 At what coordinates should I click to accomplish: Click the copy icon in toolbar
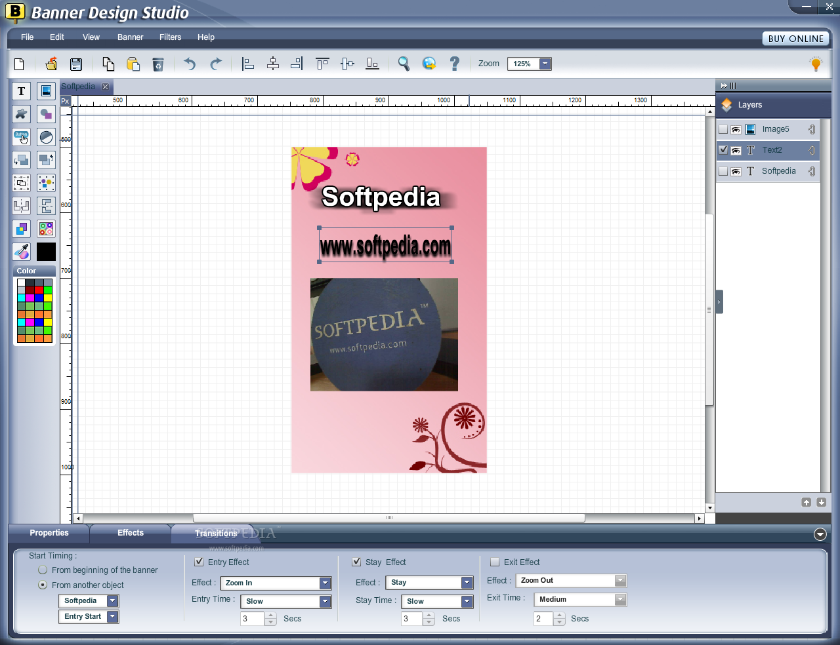point(108,64)
